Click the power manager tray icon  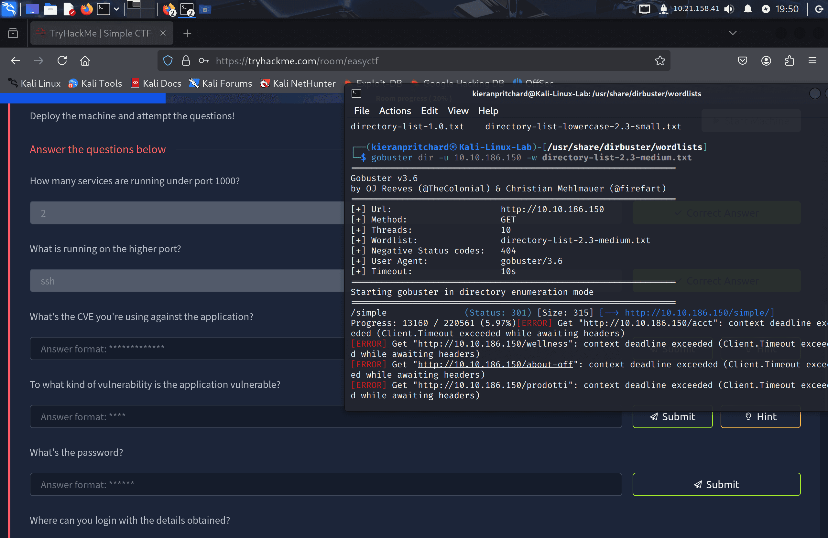tap(766, 9)
